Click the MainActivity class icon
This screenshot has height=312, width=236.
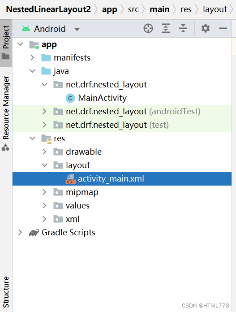pyautogui.click(x=70, y=98)
